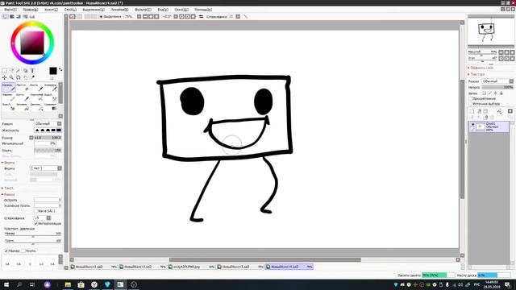The height and width of the screenshot is (290, 516).
Task: Click the first zoom button beside Масштаб
Action: tap(501, 52)
